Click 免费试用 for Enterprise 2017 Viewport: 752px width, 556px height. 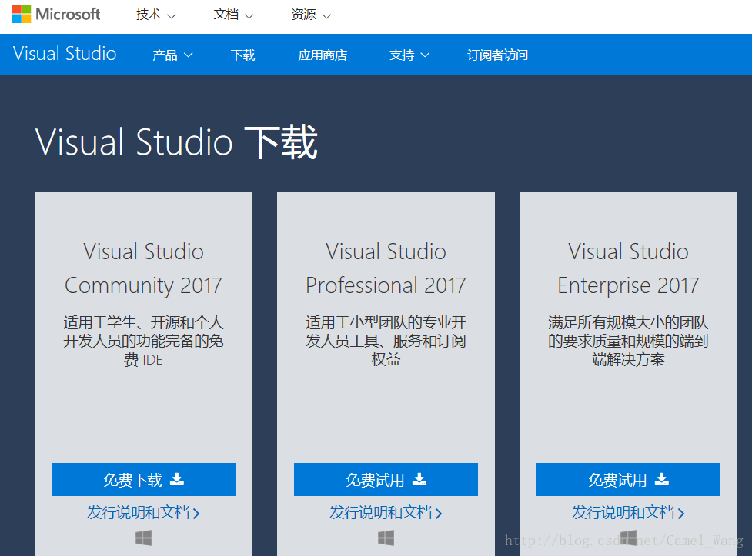[628, 479]
